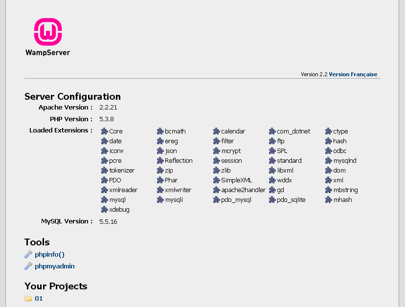The width and height of the screenshot is (405, 307).
Task: Click the puzzle icon next to com_dotnet
Action: tap(272, 132)
